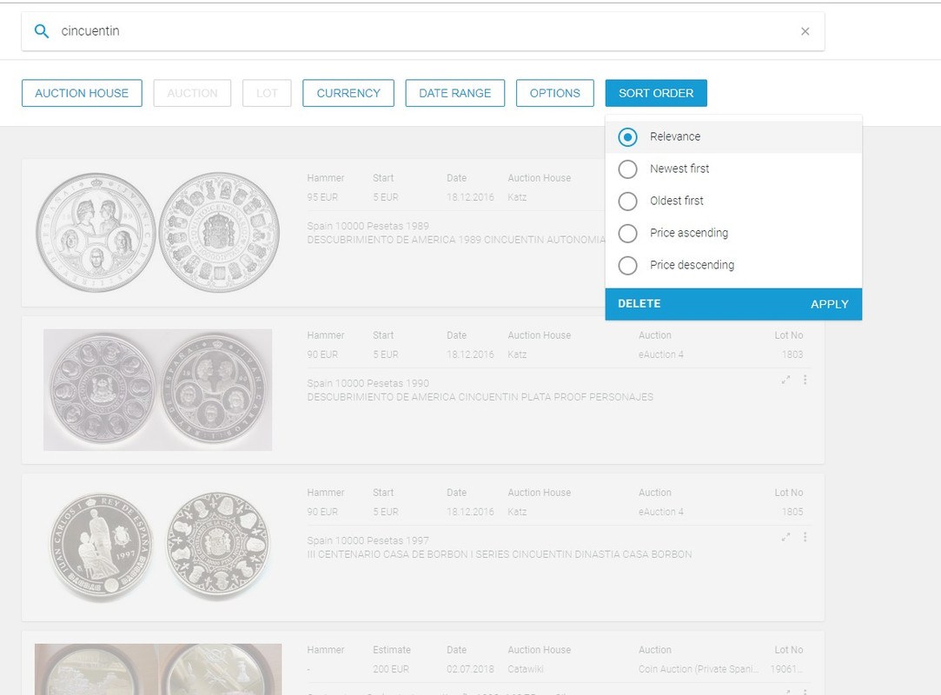Open the Lot filter button
The width and height of the screenshot is (941, 695).
[x=267, y=93]
